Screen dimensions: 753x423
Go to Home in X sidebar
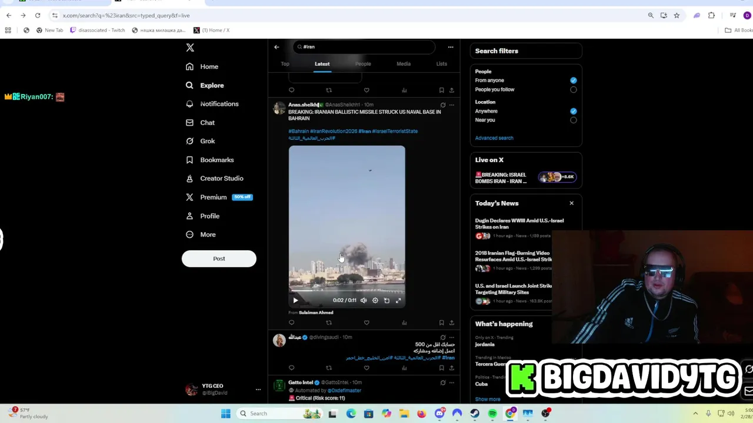202,66
